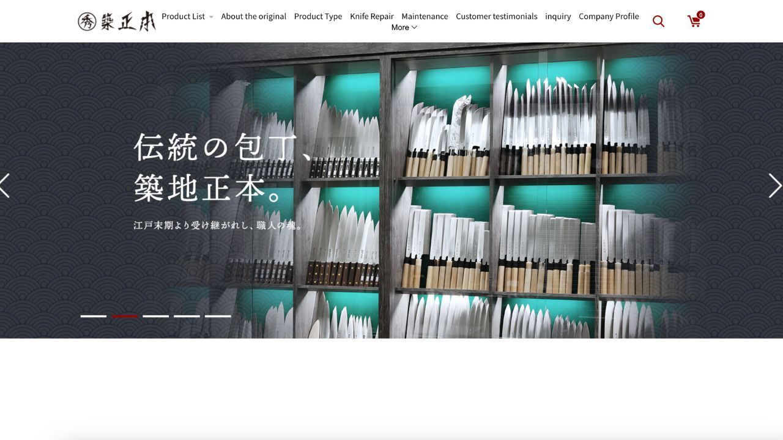
Task: Click the cart item count badge
Action: click(700, 15)
